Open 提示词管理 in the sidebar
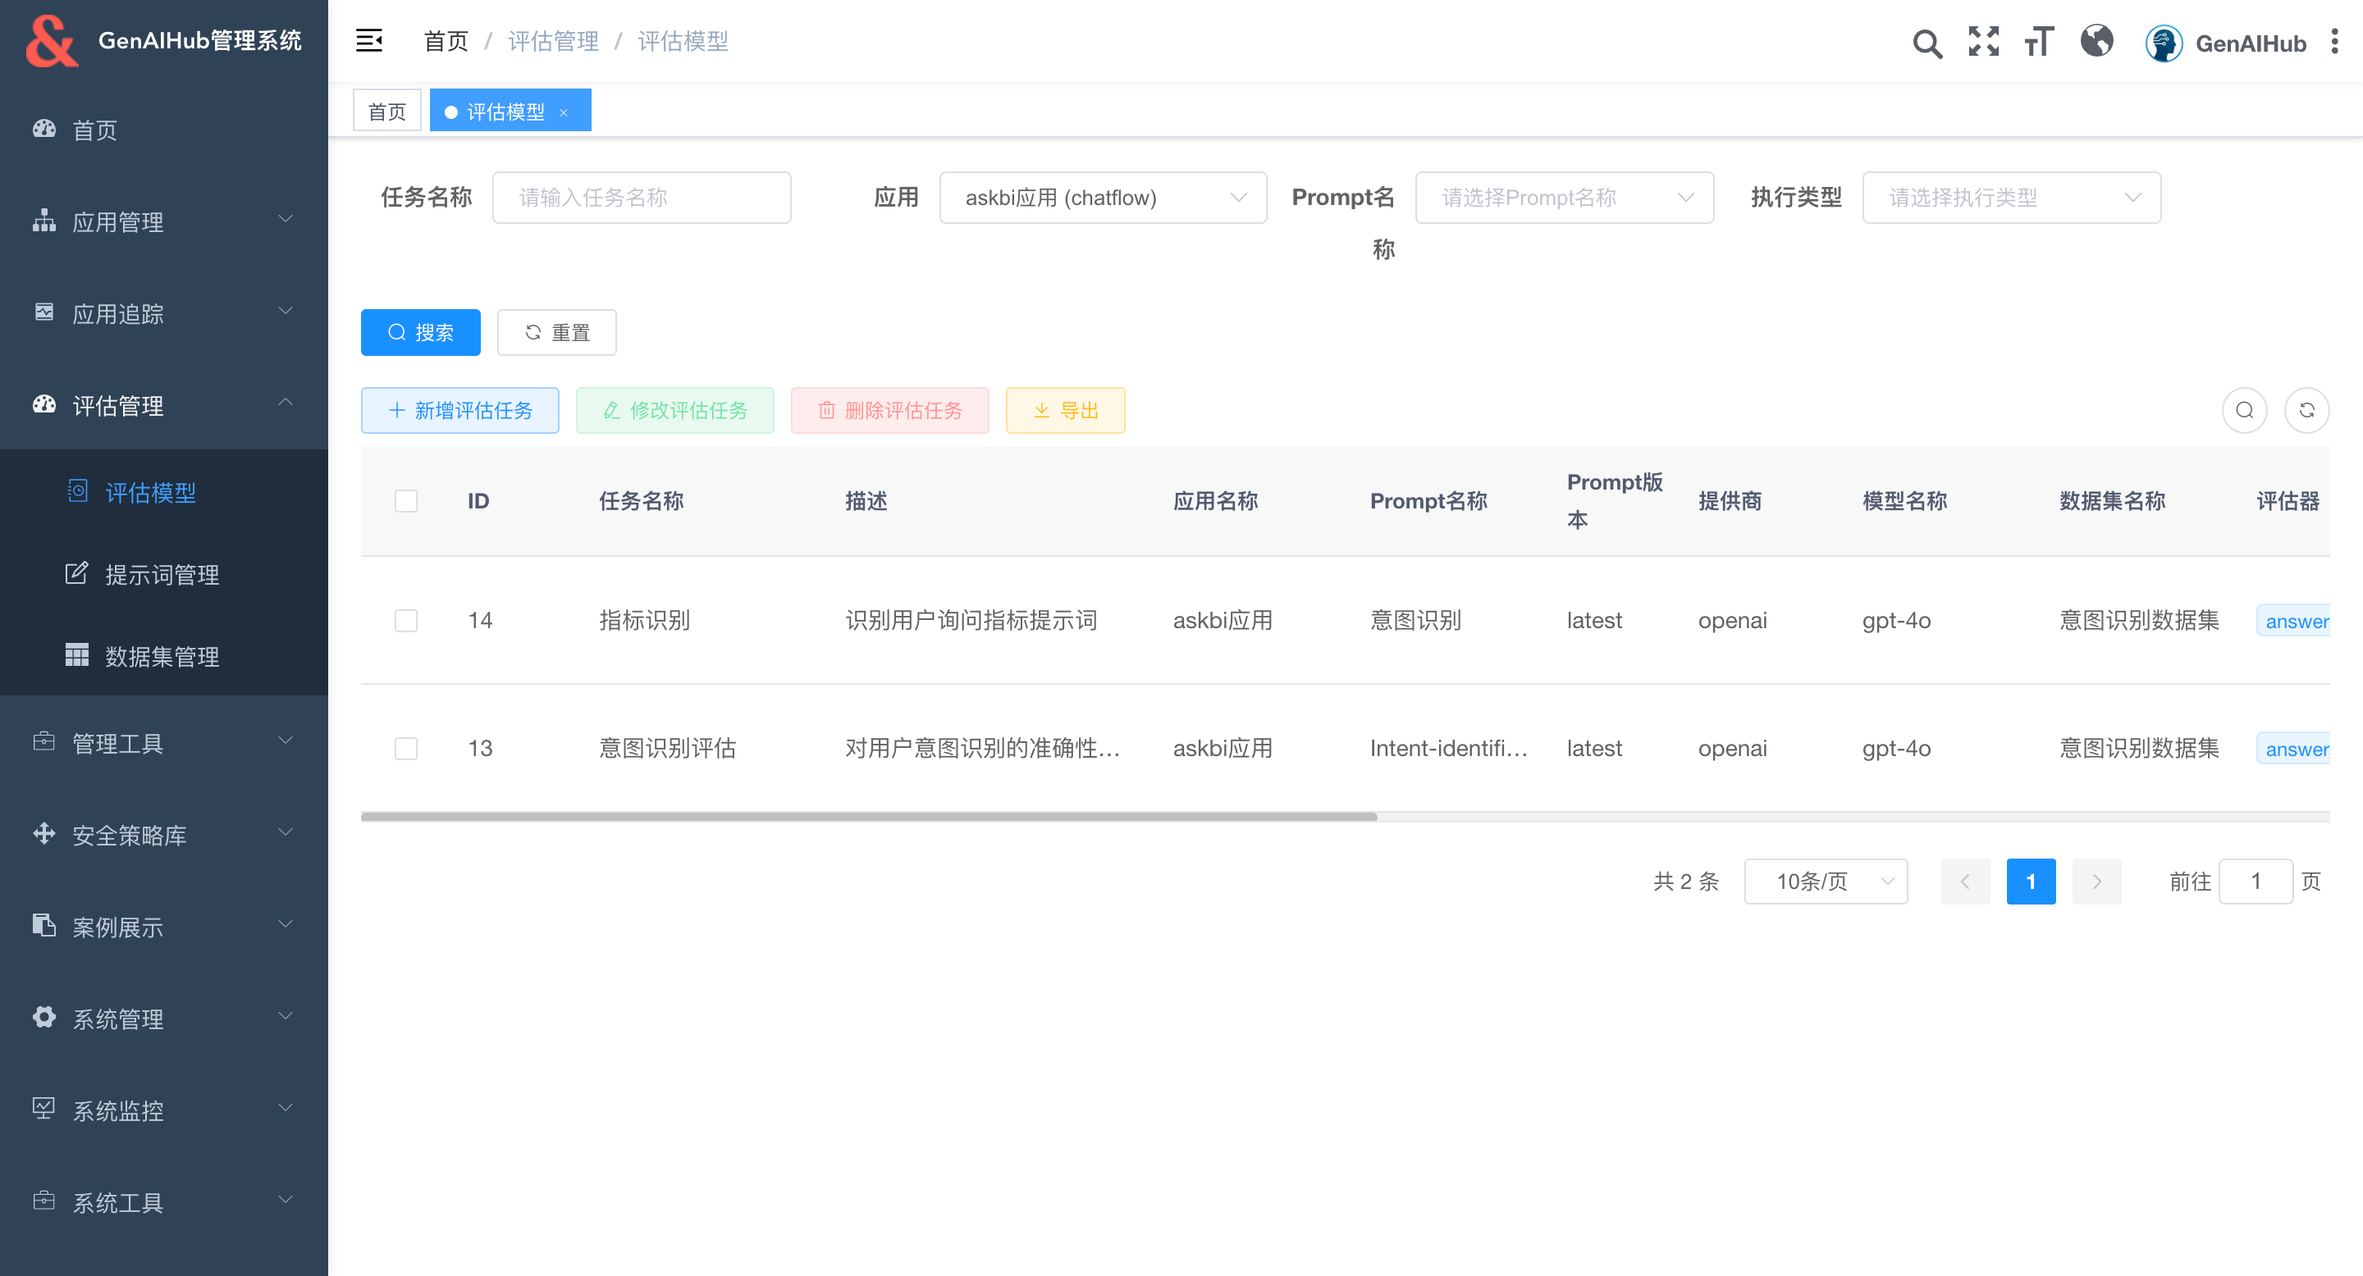This screenshot has height=1276, width=2363. [162, 575]
